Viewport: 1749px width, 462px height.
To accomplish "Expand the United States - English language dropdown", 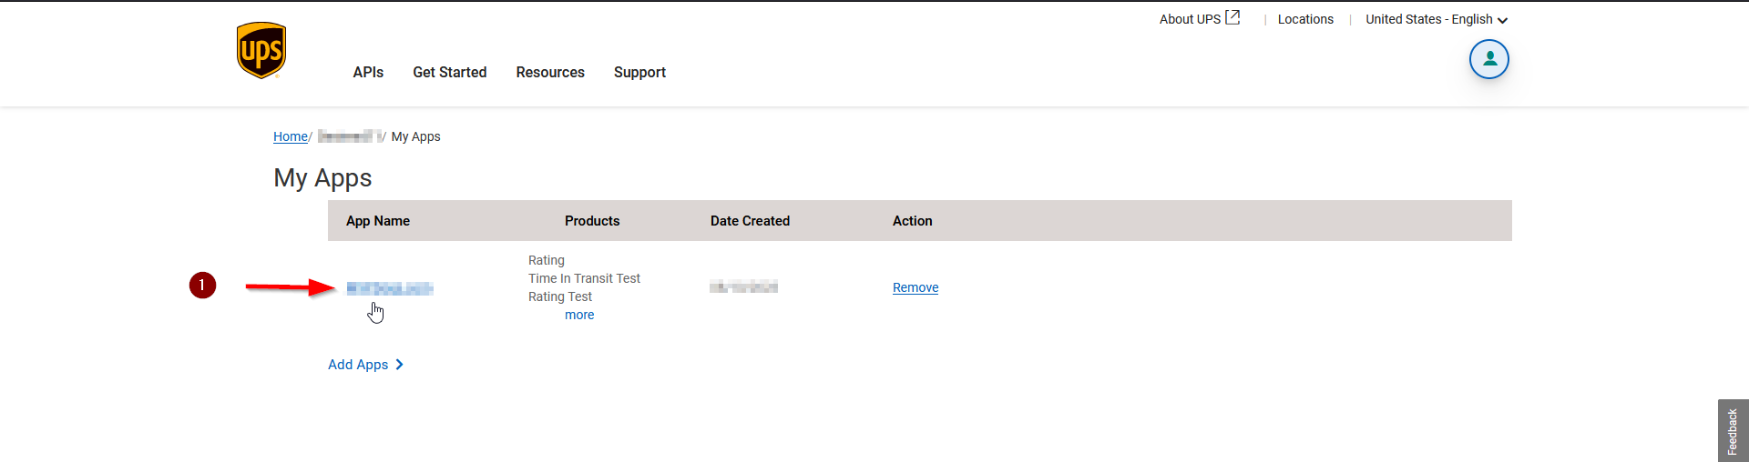I will pyautogui.click(x=1437, y=19).
